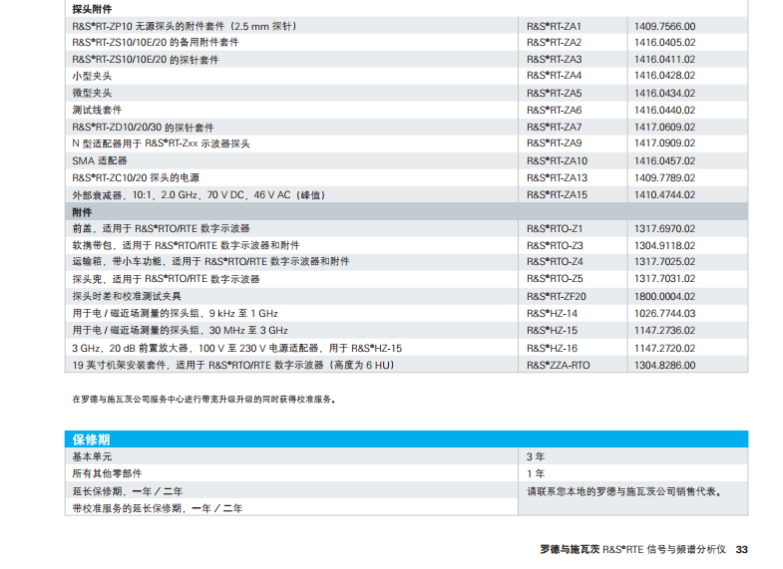This screenshot has width=783, height=569.
Task: Click the order number 1417.0909.02
Action: click(x=664, y=143)
